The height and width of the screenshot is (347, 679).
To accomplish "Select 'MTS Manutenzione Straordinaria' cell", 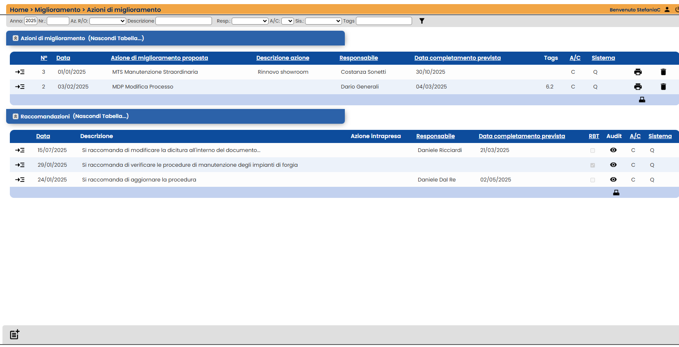I will tap(155, 72).
